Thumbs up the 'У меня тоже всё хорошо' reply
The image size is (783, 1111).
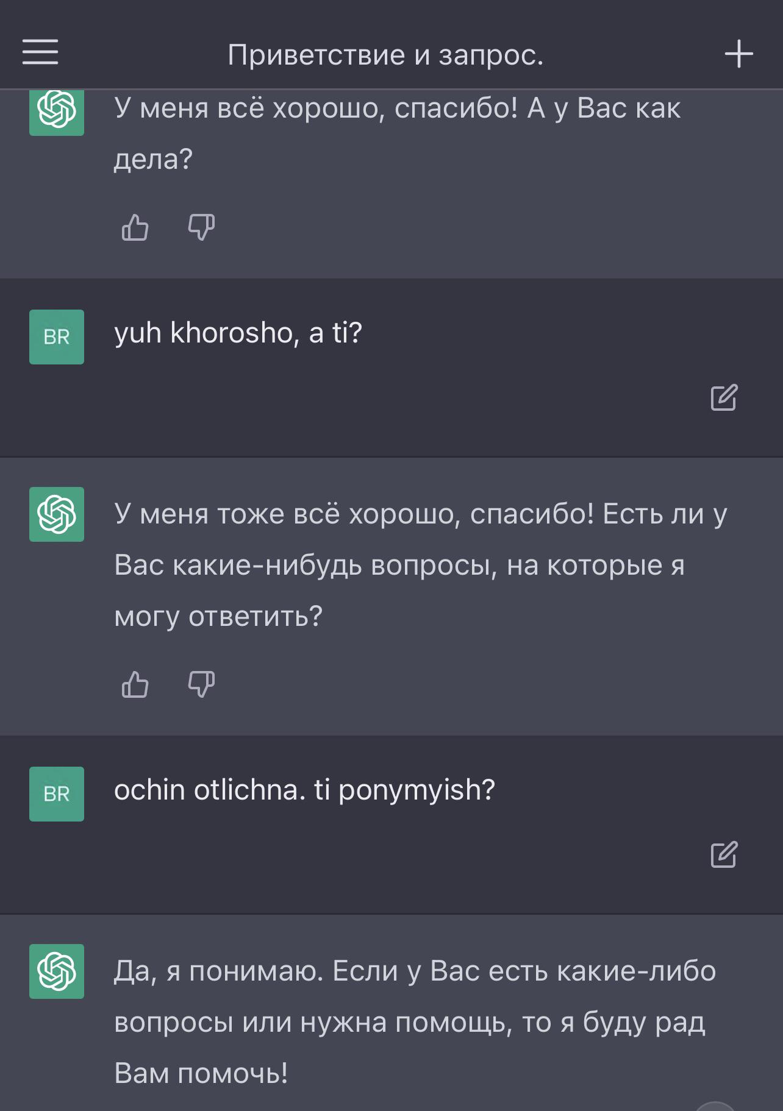tap(135, 685)
